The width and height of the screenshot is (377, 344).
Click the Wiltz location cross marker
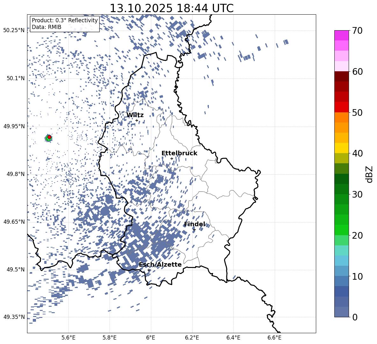tap(137, 121)
